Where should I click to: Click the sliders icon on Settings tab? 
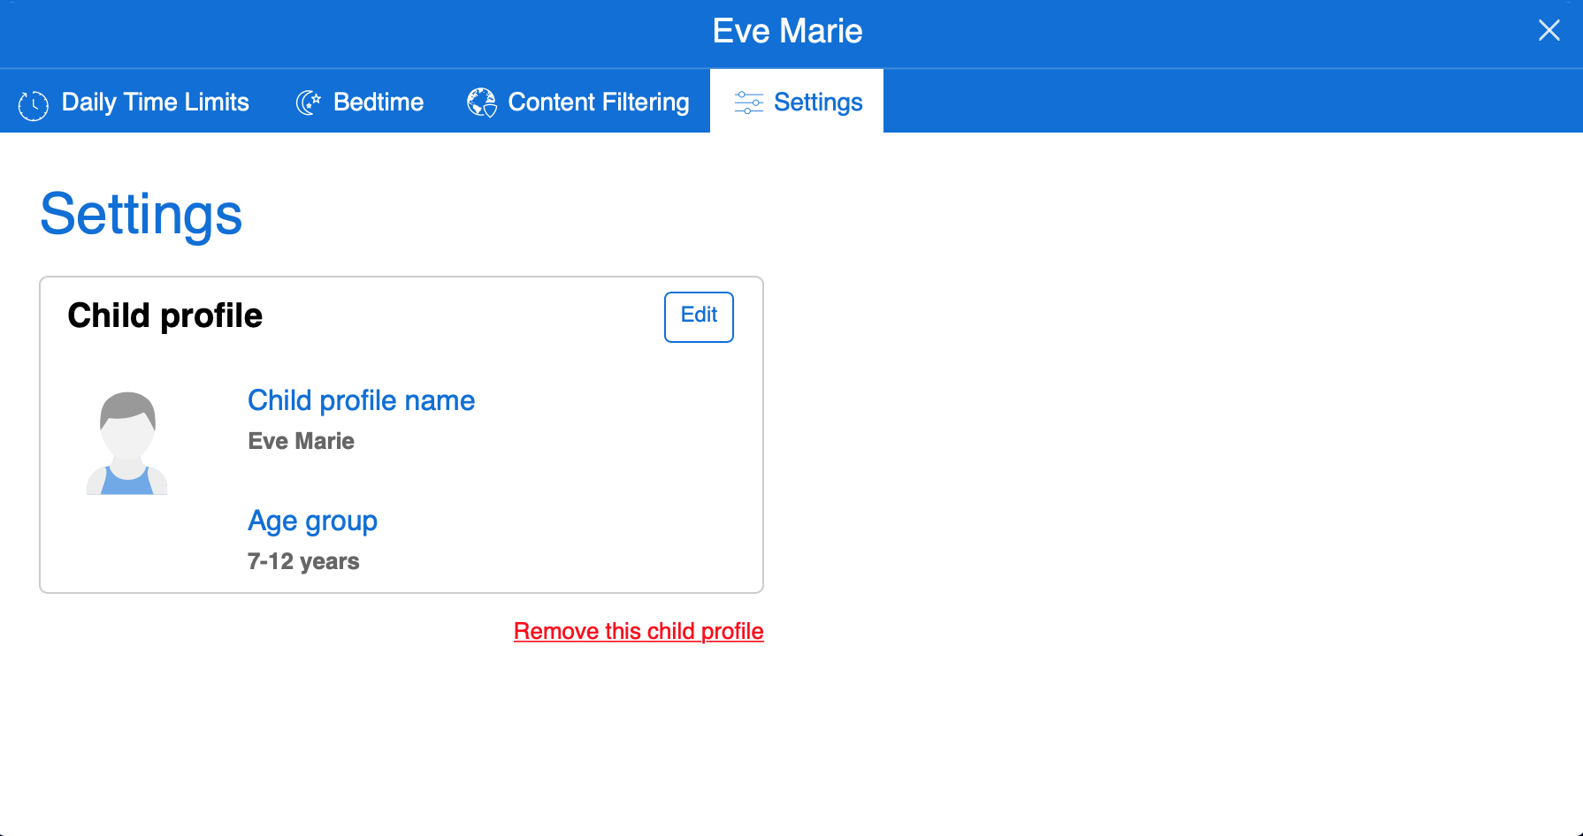click(749, 103)
